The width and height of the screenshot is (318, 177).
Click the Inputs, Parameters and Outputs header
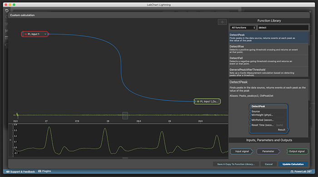(x=269, y=140)
